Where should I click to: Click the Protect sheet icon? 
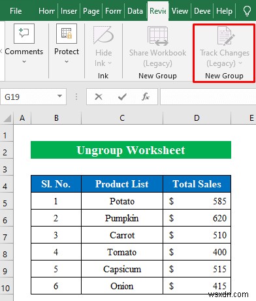(67, 33)
